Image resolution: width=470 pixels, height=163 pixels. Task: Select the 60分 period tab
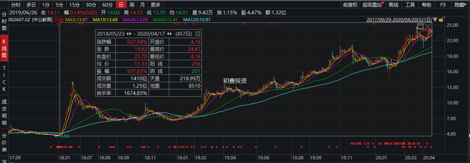point(107,4)
